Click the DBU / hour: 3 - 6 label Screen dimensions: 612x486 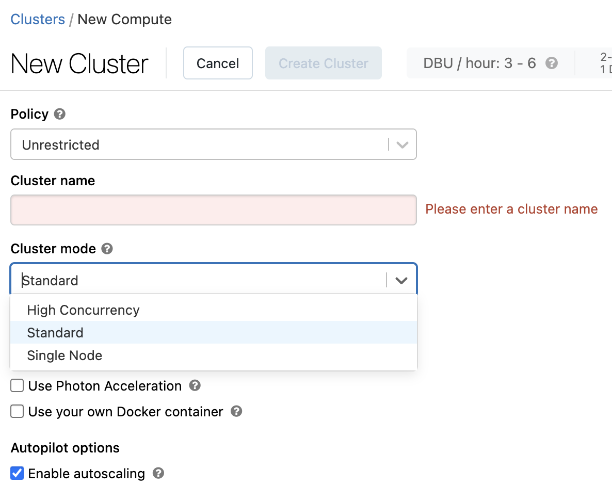tap(479, 63)
